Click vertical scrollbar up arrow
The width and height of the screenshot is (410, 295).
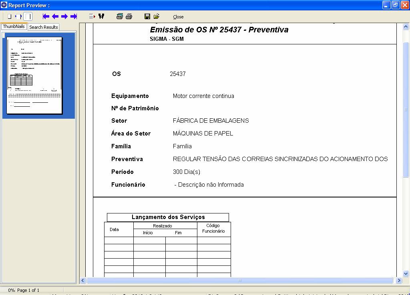pyautogui.click(x=406, y=26)
